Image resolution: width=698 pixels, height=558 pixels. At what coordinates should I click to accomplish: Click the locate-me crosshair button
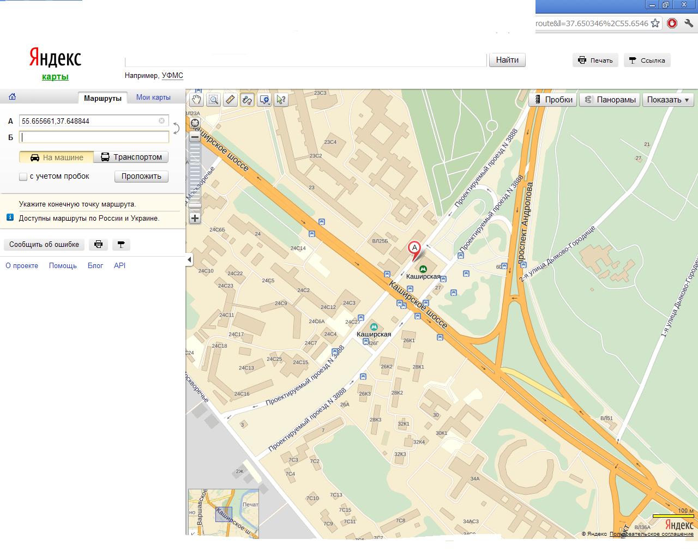tap(195, 123)
